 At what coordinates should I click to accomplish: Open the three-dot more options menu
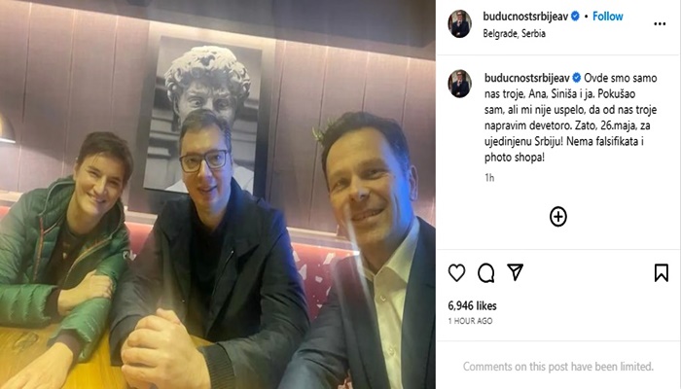coord(660,24)
